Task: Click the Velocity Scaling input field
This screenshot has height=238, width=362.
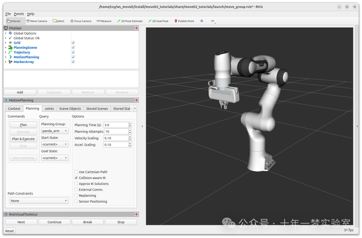Action: point(116,138)
